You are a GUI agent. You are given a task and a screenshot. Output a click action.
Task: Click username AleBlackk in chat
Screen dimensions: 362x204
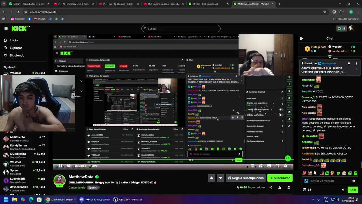[x=308, y=154]
